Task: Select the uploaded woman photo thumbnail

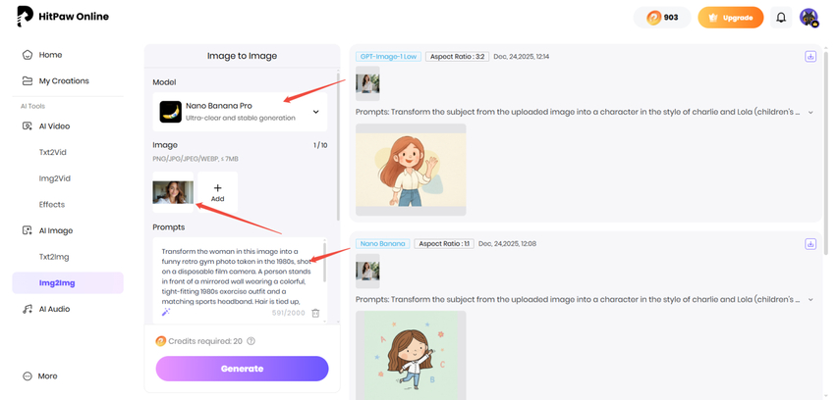Action: point(173,192)
